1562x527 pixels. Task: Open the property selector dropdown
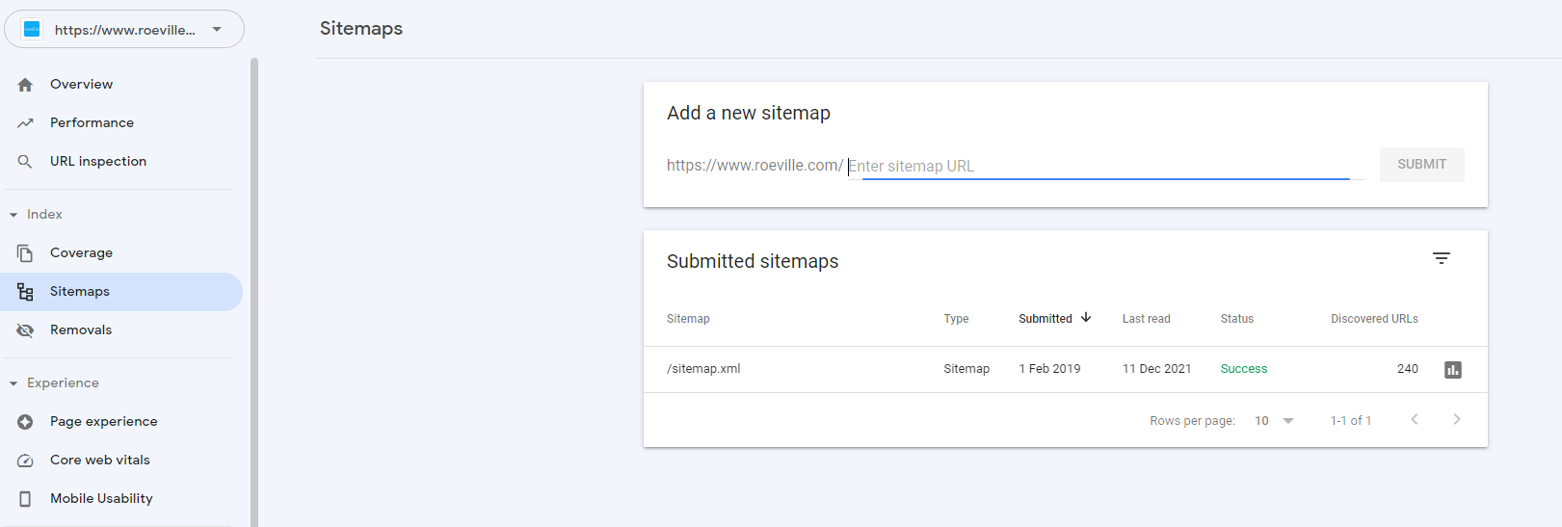click(x=124, y=29)
